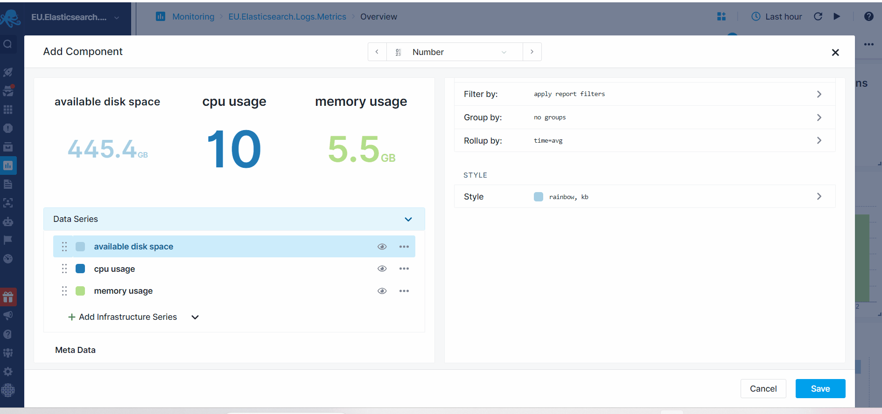Go to EU.Elasticsearch.Logs.Metrics breadcrumb
The width and height of the screenshot is (882, 414).
coord(287,17)
